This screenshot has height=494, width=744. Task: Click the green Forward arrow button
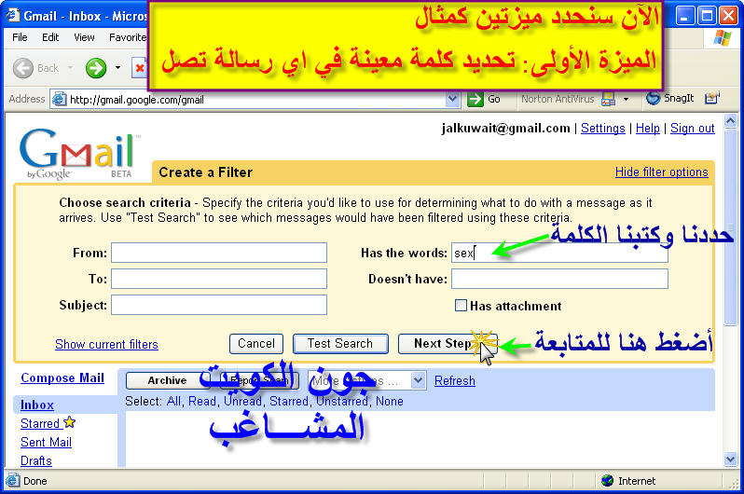(96, 68)
